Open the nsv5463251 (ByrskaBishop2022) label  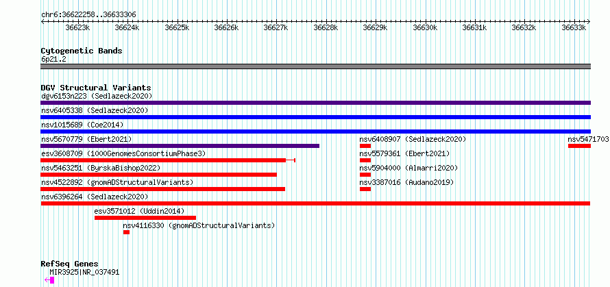coord(101,168)
